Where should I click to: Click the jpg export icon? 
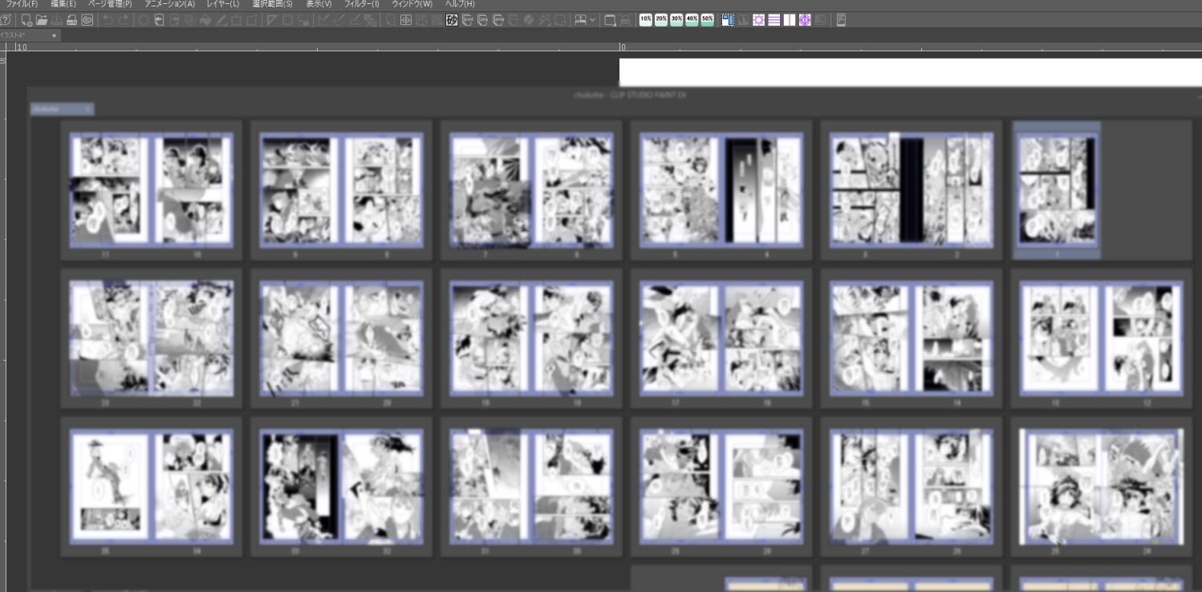[483, 20]
